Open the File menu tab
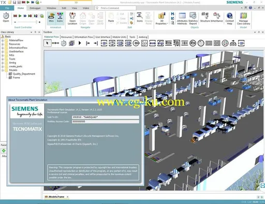Viewport: 265px width, 204px height. (x=7, y=8)
